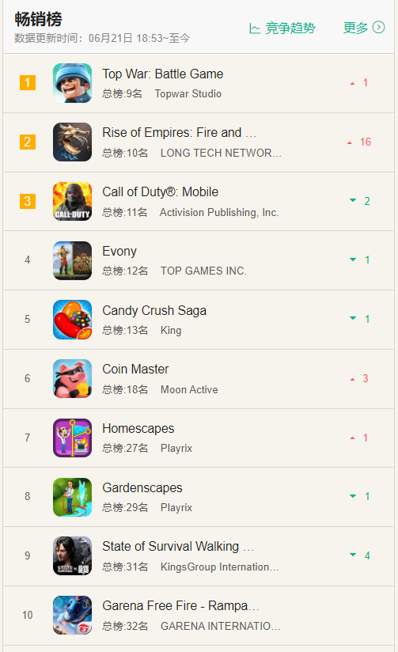Click the up 16 rank change indicator
This screenshot has width=398, height=652.
[359, 142]
